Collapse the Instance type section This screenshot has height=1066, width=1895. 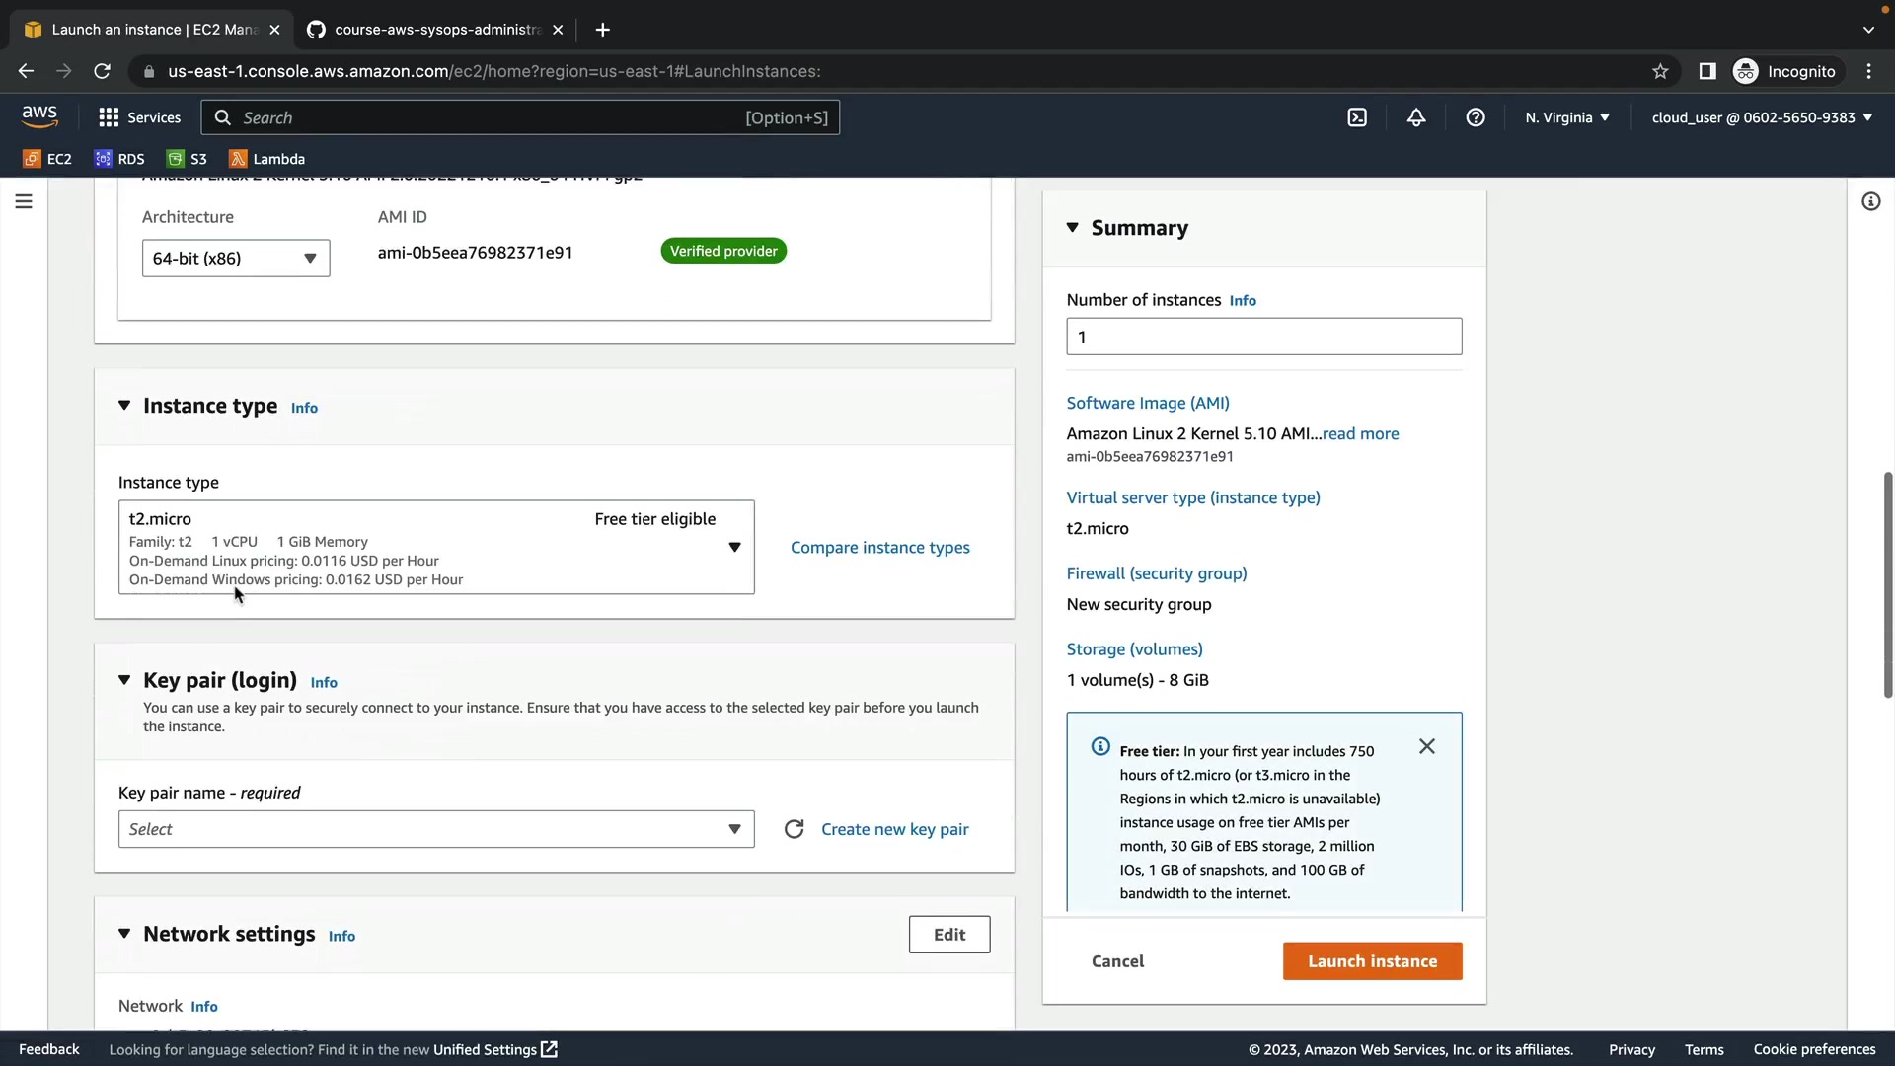pos(124,406)
